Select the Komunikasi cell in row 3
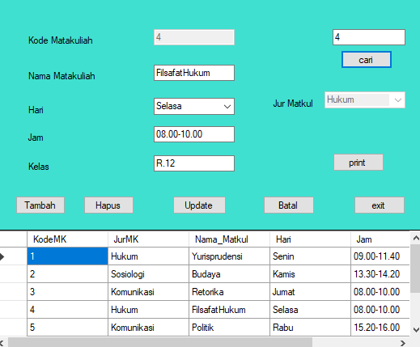The image size is (420, 347). (148, 292)
